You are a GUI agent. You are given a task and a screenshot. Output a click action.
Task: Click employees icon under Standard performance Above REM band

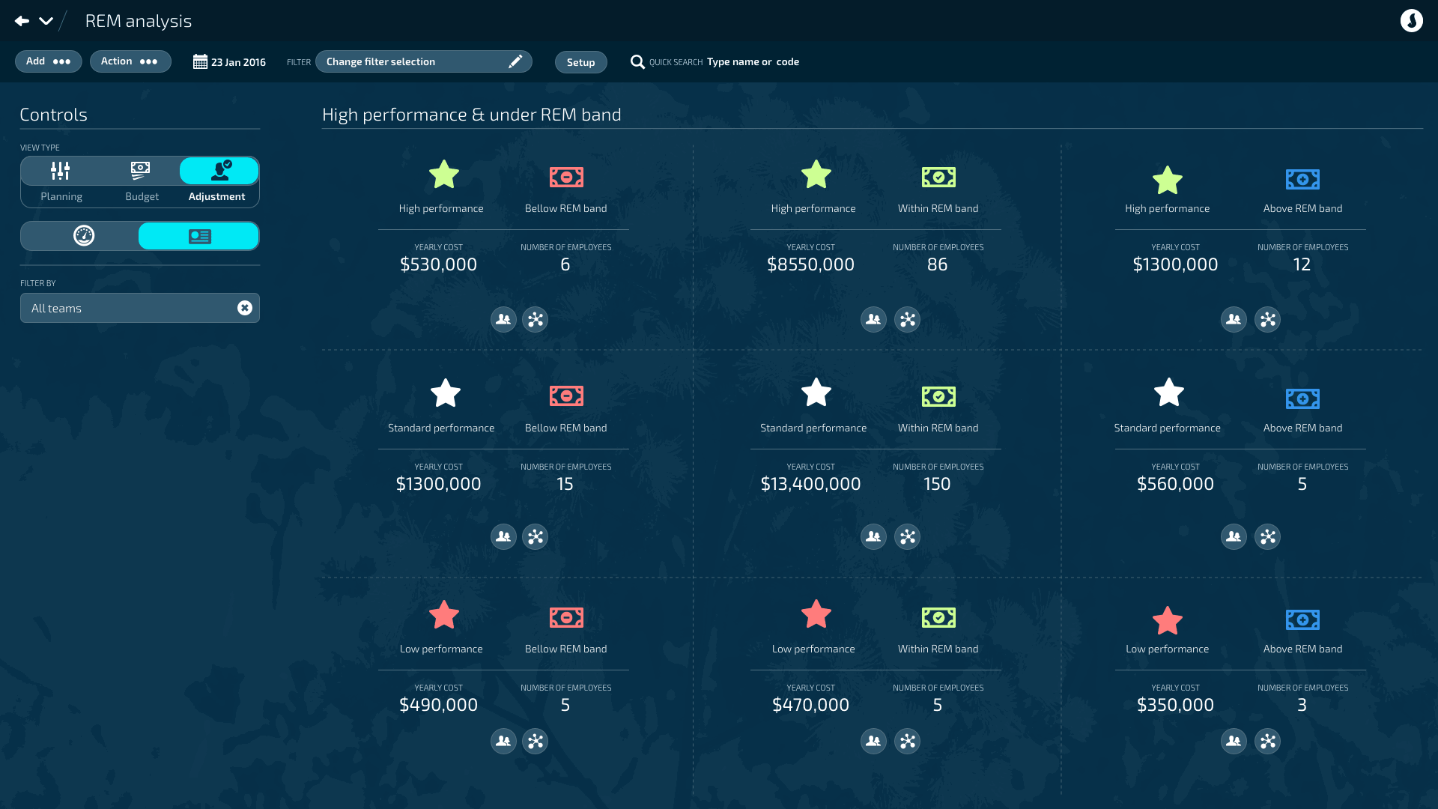pos(1234,537)
